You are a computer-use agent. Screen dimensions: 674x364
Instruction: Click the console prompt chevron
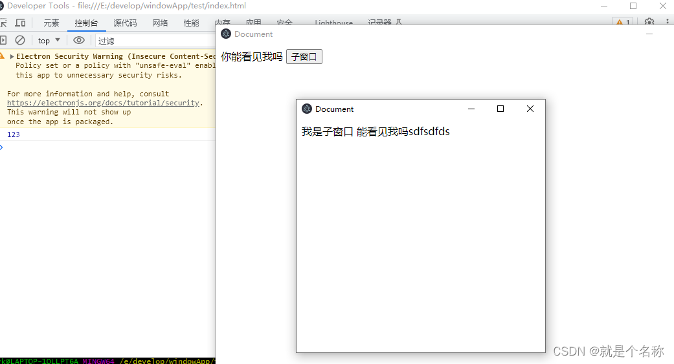coord(2,147)
